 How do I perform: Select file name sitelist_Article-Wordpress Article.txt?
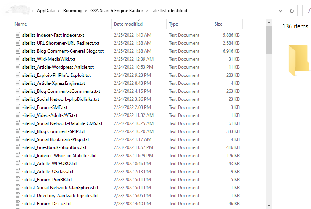[x=58, y=67]
